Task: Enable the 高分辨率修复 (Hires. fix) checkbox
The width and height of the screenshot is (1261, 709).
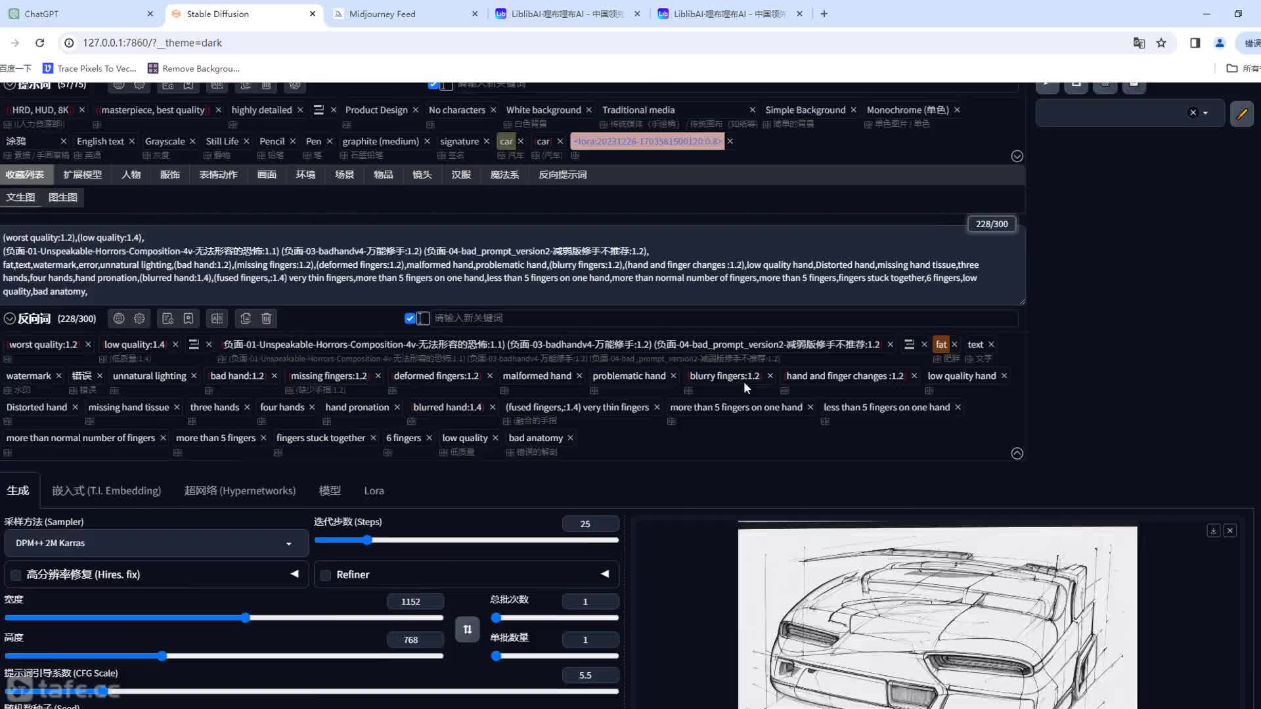Action: coord(16,575)
